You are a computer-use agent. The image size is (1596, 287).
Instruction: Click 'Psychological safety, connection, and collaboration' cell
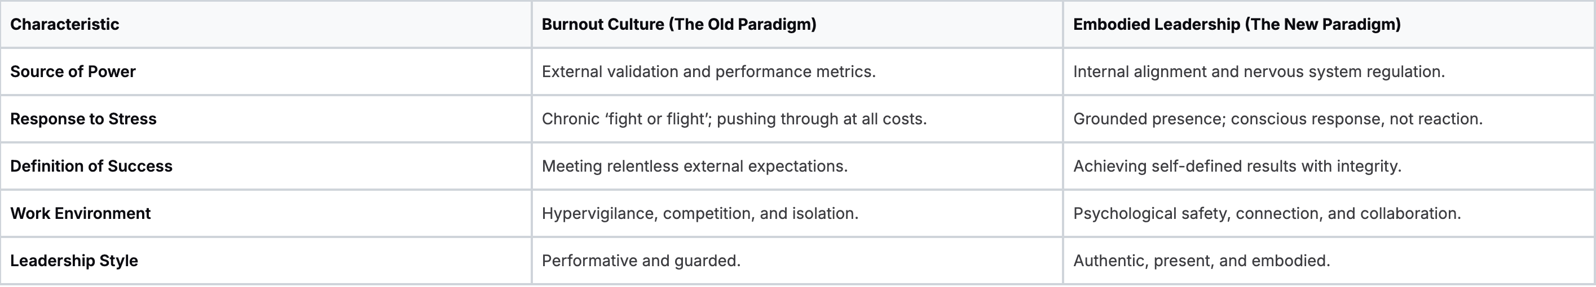[x=1267, y=213]
